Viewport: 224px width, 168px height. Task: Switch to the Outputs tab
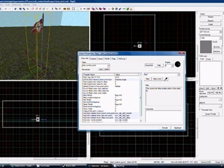93,59
